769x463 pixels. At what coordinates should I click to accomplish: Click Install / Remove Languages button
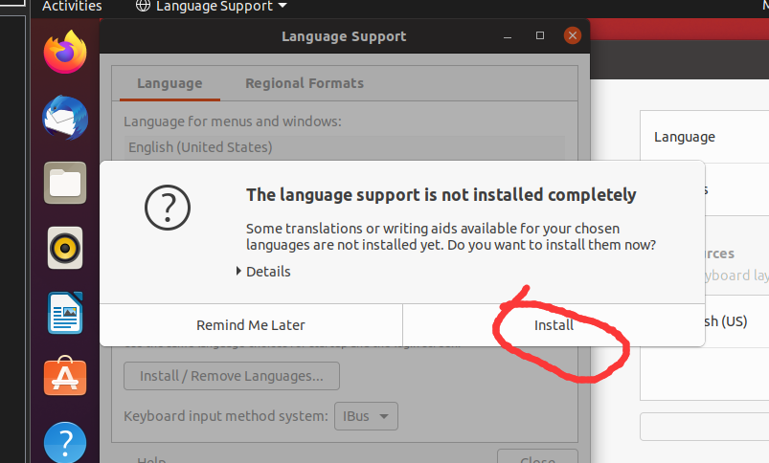tap(231, 376)
